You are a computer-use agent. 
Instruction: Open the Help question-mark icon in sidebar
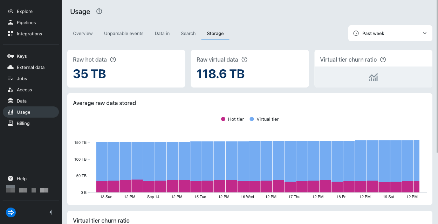11,178
